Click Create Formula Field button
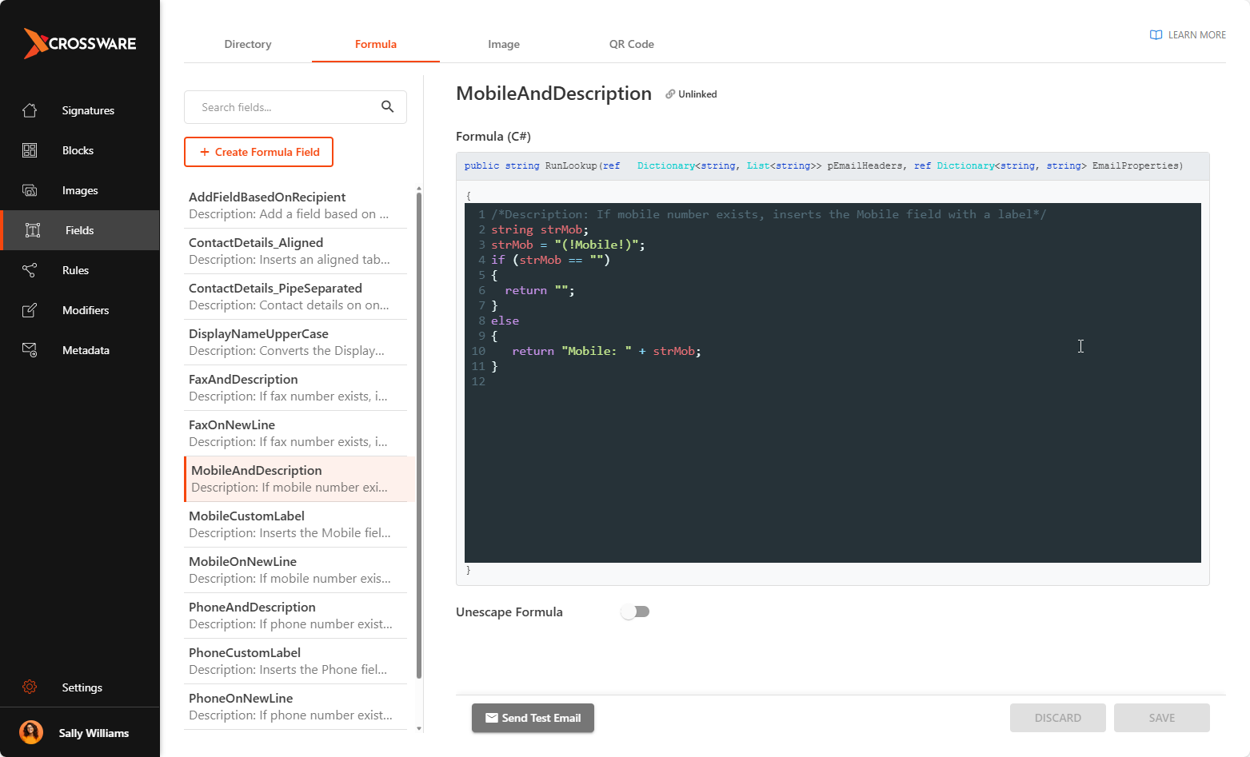Viewport: 1250px width, 757px height. pos(258,152)
